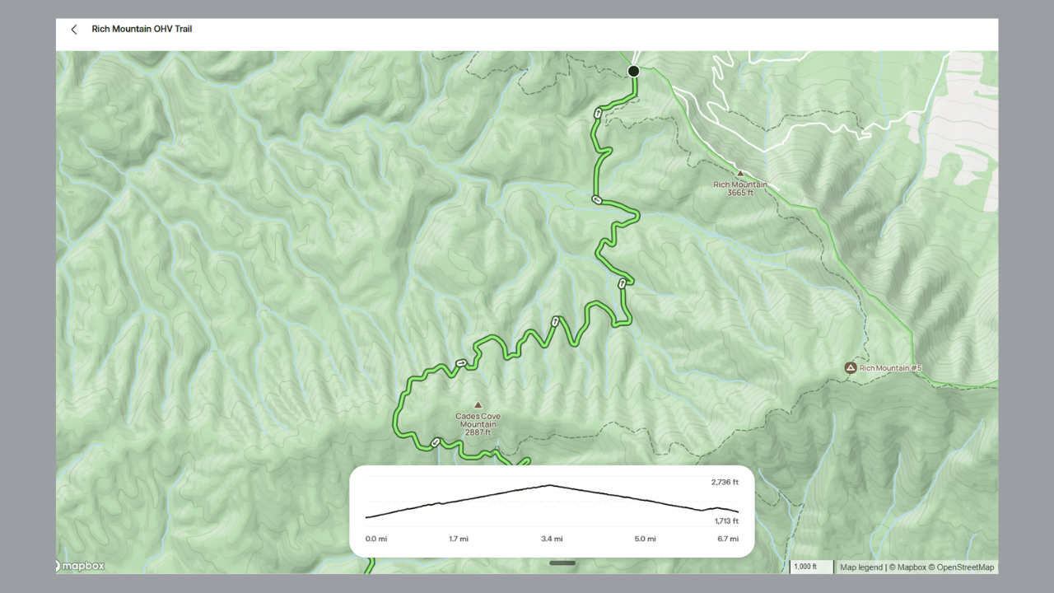Select the '1.7 mi' distance label

pos(459,539)
